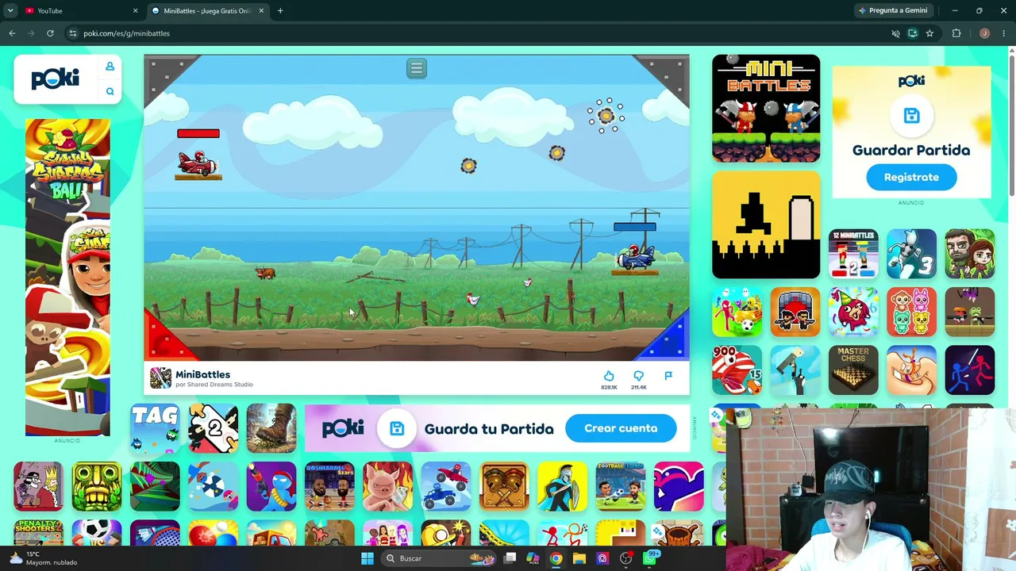Screen dimensions: 1016x571
Task: Open the 12 MiniBattles game icon
Action: [x=853, y=254]
